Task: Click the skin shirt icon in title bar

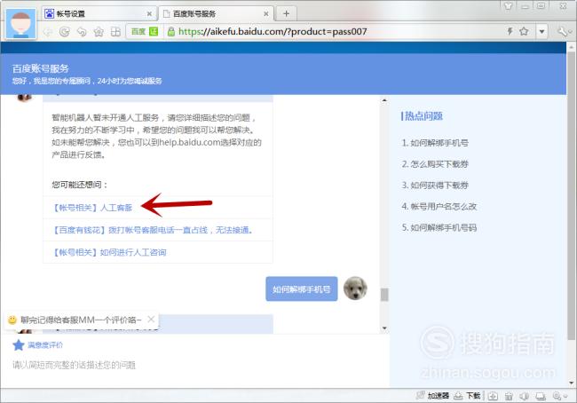Action: click(x=508, y=5)
